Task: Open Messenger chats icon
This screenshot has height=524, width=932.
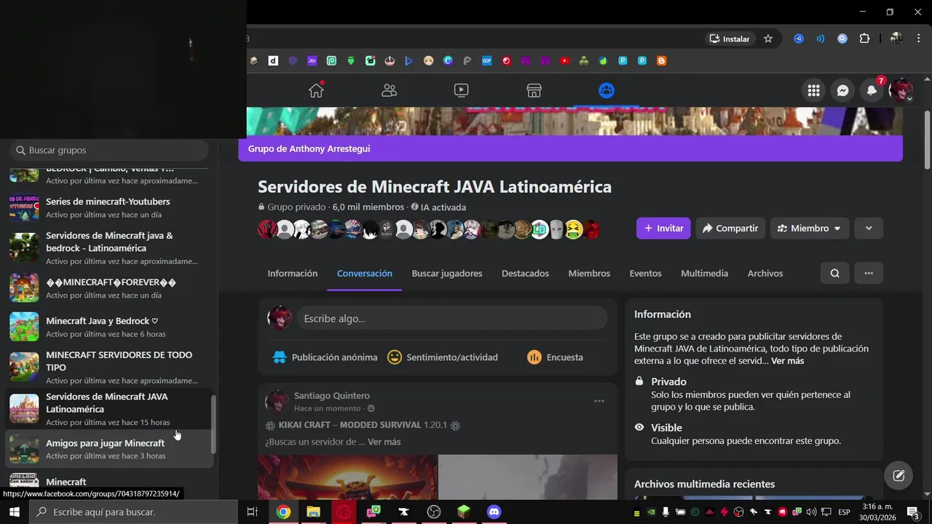Action: (x=842, y=90)
